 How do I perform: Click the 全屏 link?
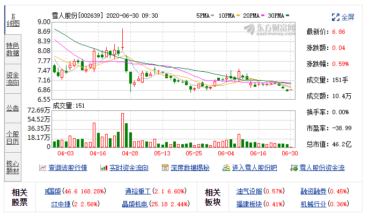[348, 17]
